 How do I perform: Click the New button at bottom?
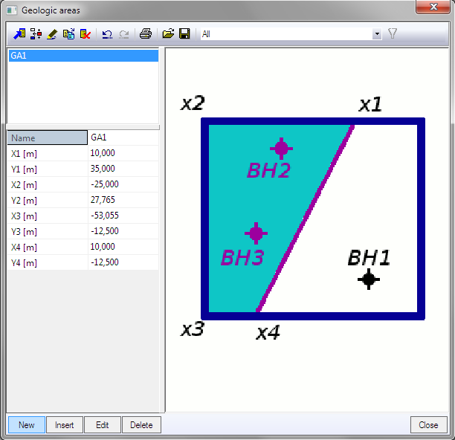27,425
